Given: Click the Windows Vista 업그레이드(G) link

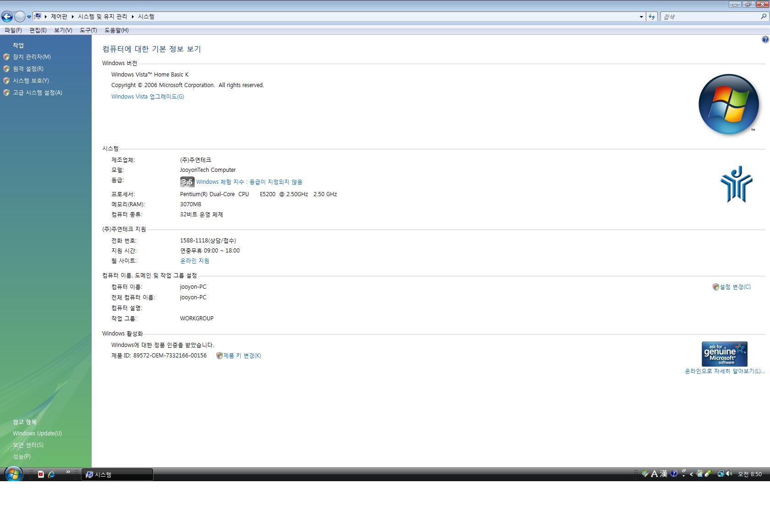Looking at the screenshot, I should pos(148,97).
